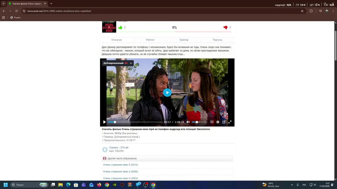
Task: Open the notification bell in tray
Action: (333, 185)
